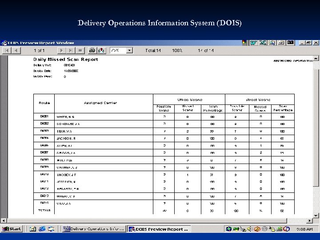320x240 pixels.
Task: Click the Delivery Unit label
Action: (42, 65)
